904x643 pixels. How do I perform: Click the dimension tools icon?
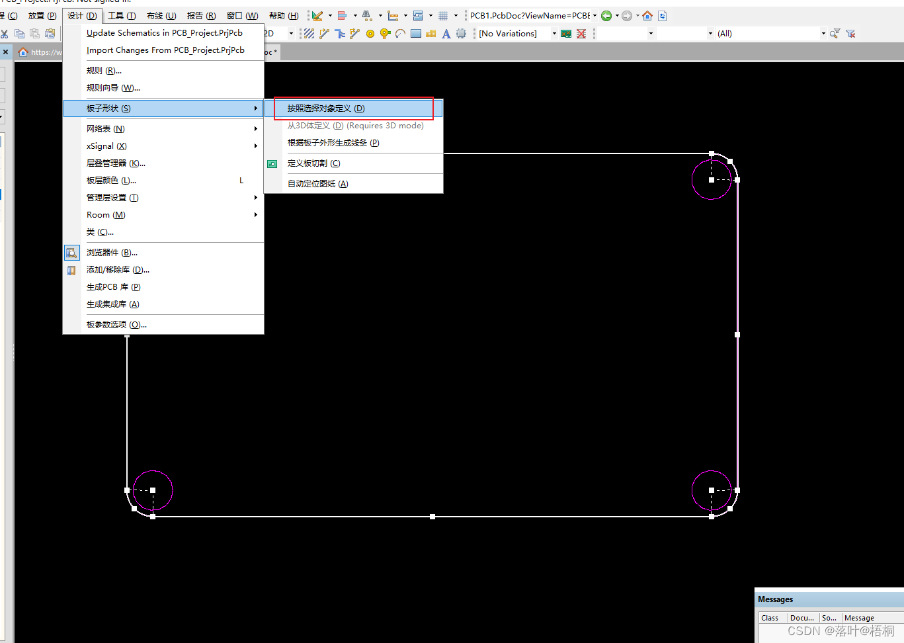393,16
